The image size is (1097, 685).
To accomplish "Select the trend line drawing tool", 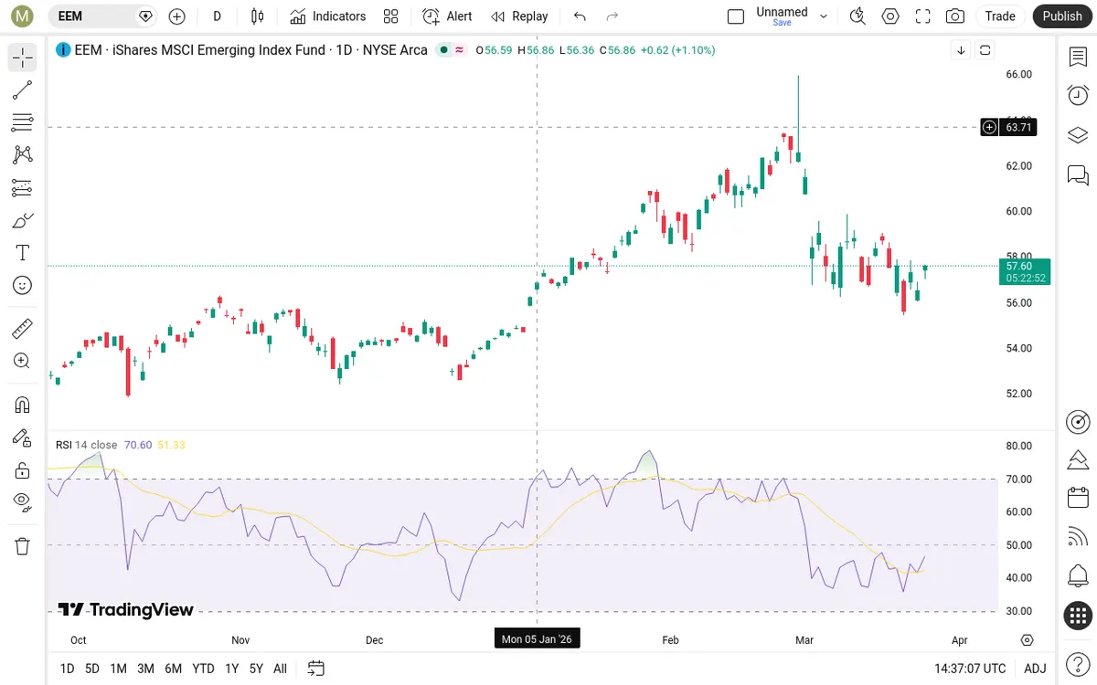I will [23, 90].
